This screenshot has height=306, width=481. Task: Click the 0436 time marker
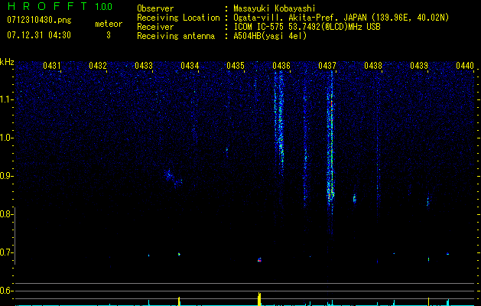pyautogui.click(x=281, y=66)
